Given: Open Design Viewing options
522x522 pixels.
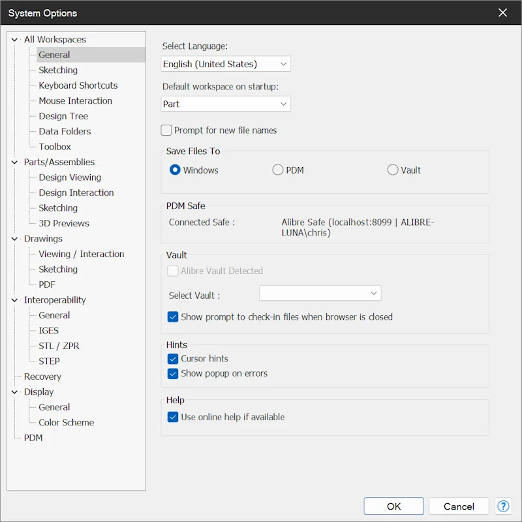Looking at the screenshot, I should [x=70, y=177].
